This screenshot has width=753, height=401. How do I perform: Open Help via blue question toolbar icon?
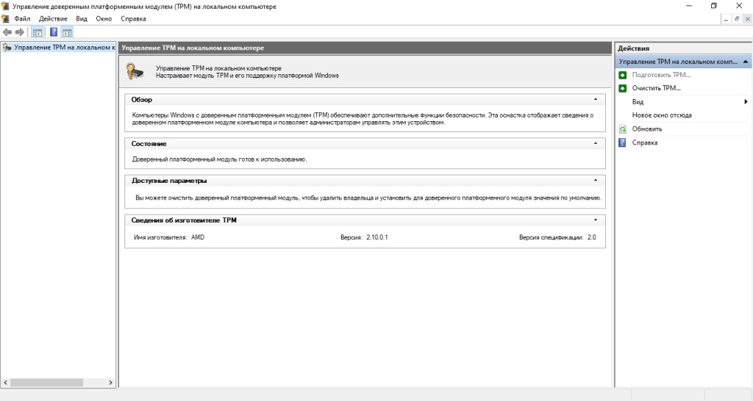point(54,32)
